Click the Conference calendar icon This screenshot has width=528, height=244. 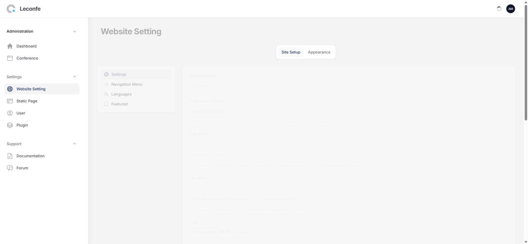coord(10,58)
